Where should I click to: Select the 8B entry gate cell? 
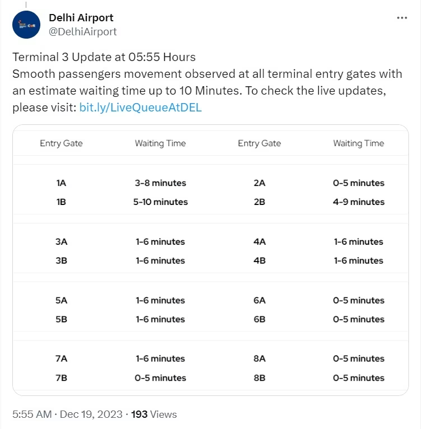[259, 377]
